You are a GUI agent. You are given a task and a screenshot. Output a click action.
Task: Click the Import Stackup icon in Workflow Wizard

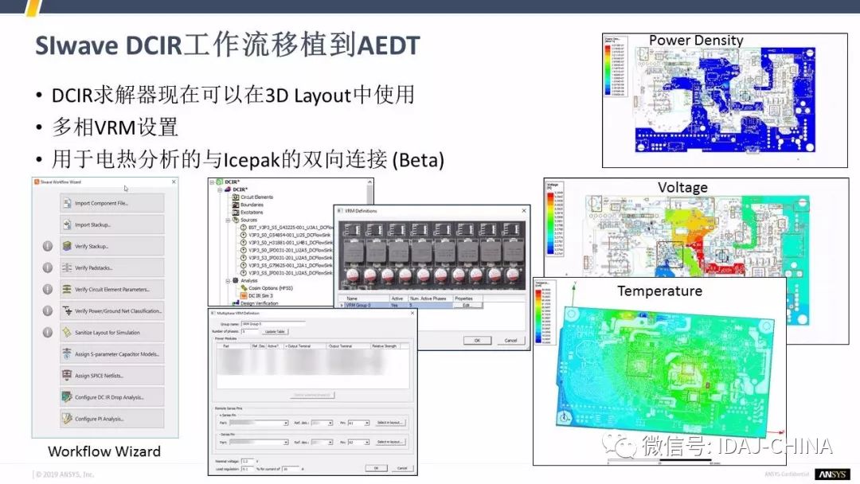pyautogui.click(x=67, y=224)
